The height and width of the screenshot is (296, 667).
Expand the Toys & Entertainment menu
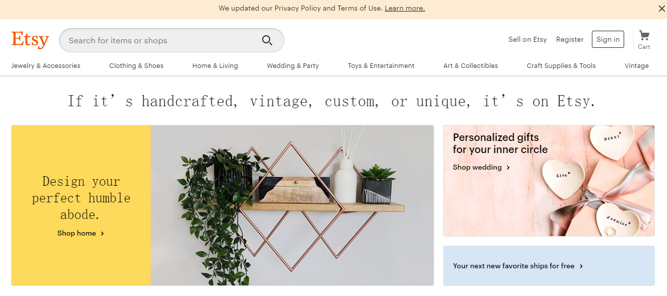click(381, 66)
